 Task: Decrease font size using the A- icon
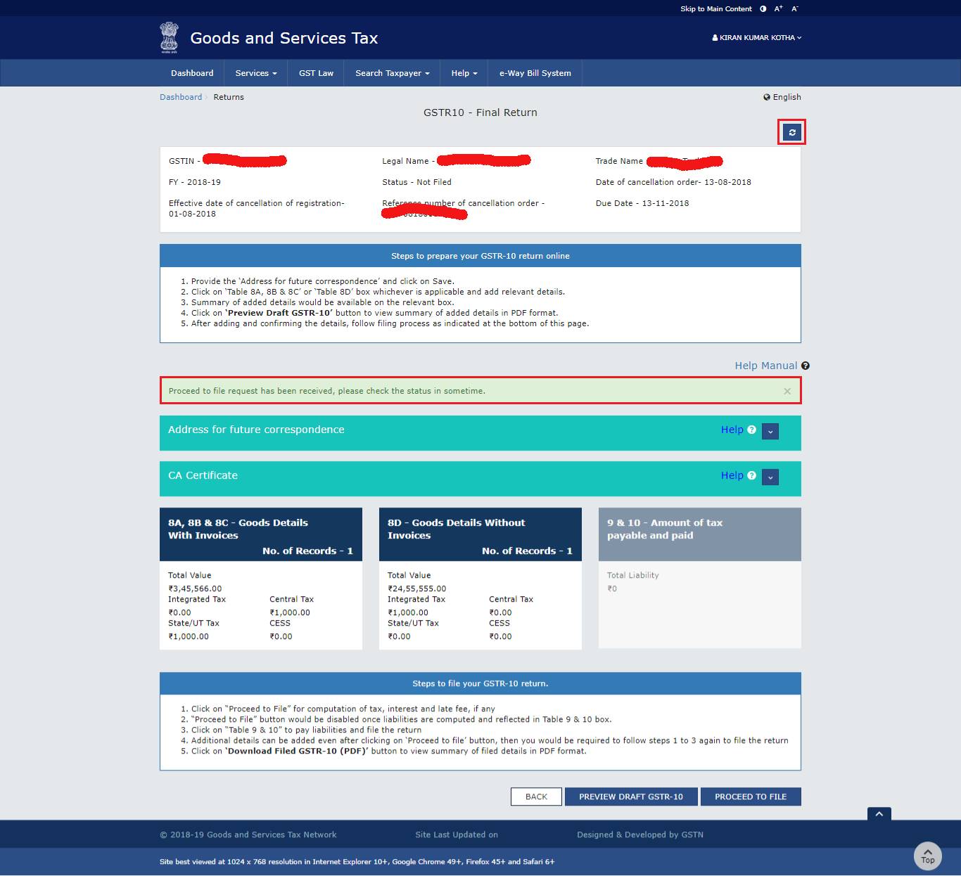point(794,8)
